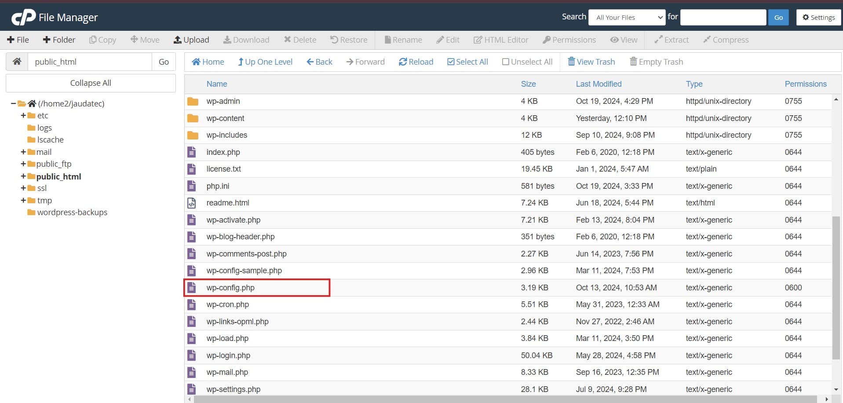
Task: Click the horizontal scrollbar right arrow
Action: point(827,399)
